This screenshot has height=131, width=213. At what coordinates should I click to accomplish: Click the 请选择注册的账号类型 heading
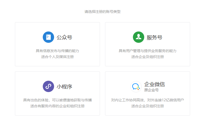tap(103, 12)
